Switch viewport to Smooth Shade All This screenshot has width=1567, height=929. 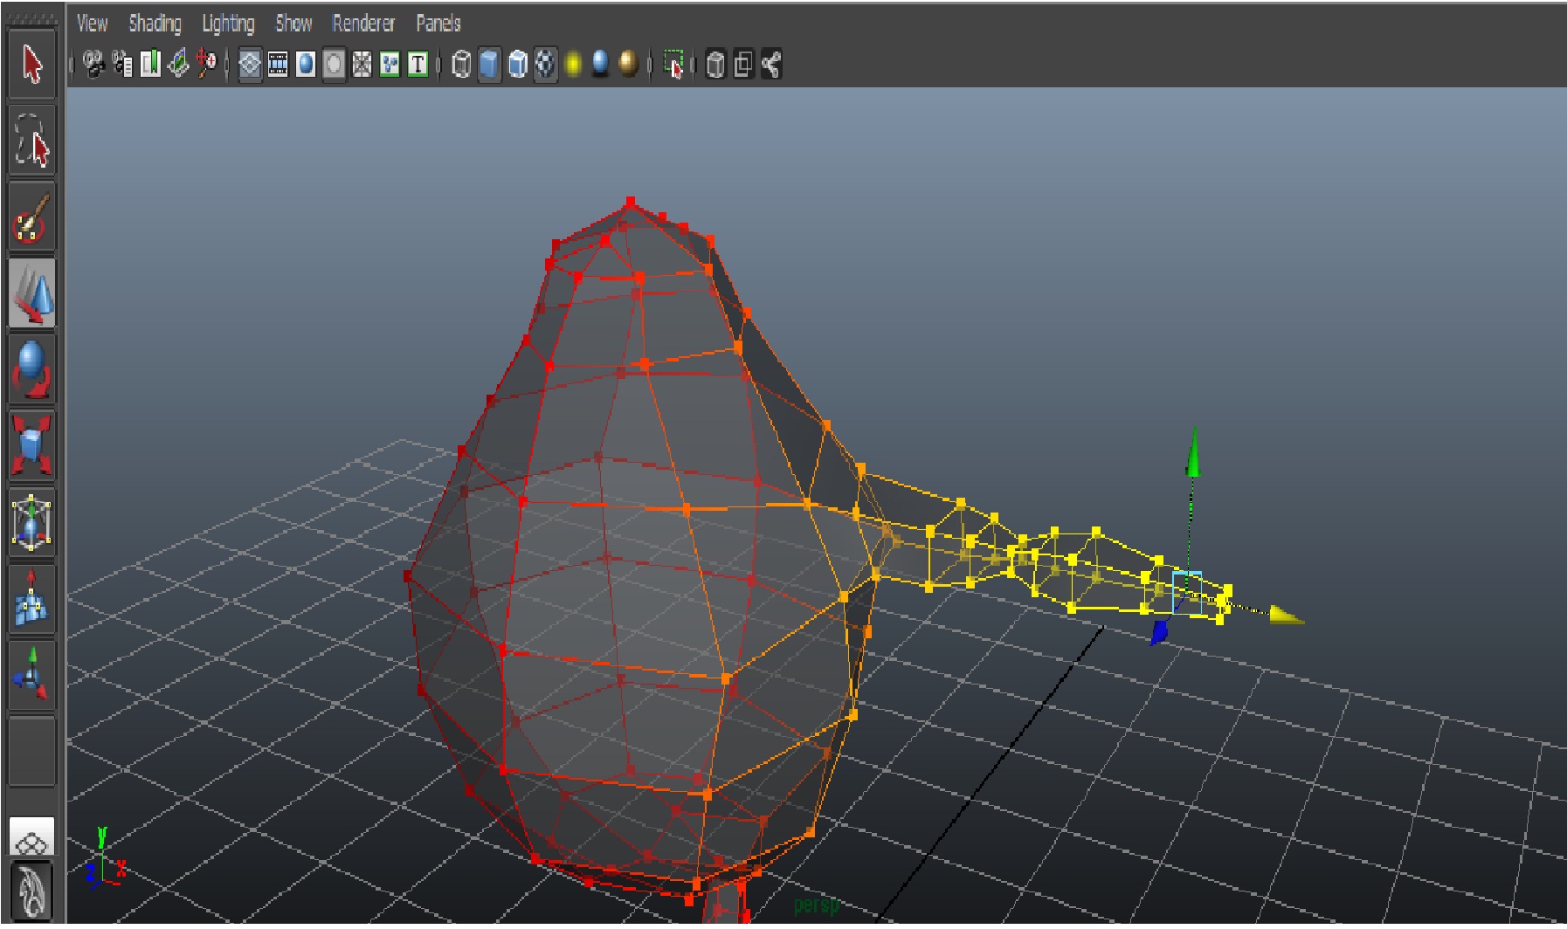[x=490, y=65]
